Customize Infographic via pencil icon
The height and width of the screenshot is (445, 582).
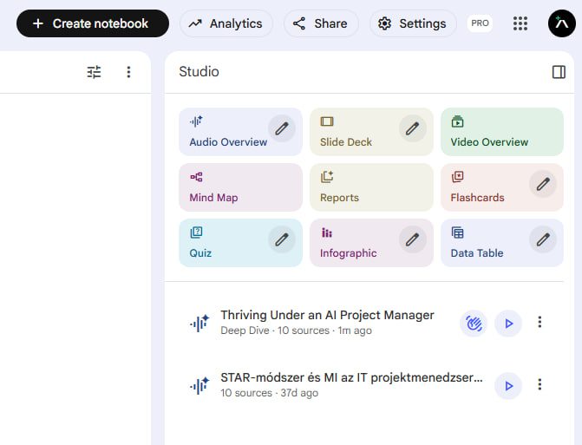coord(412,239)
